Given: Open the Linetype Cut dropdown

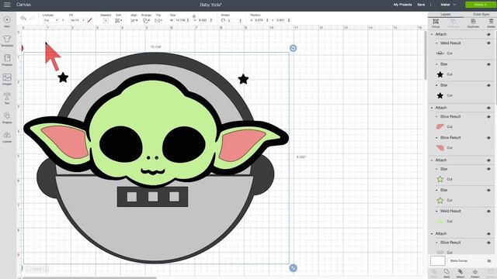Looking at the screenshot, I should click(x=50, y=20).
